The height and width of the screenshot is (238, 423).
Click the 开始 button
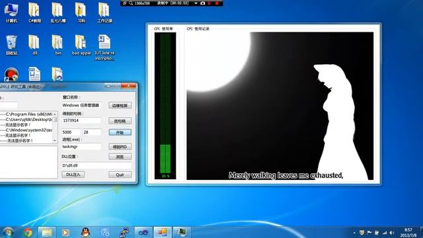coord(120,132)
